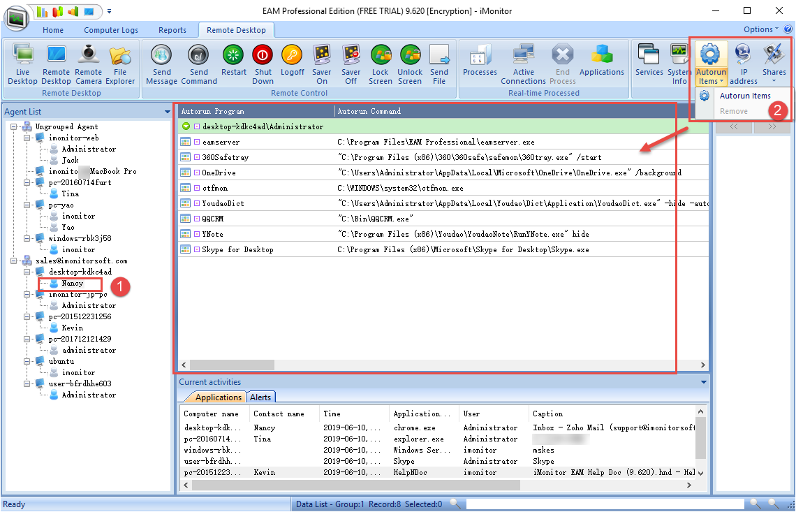The height and width of the screenshot is (512, 796).
Task: View remote Processes
Action: [480, 61]
